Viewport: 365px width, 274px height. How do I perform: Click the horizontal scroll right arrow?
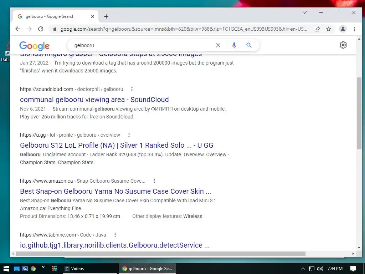click(353, 254)
